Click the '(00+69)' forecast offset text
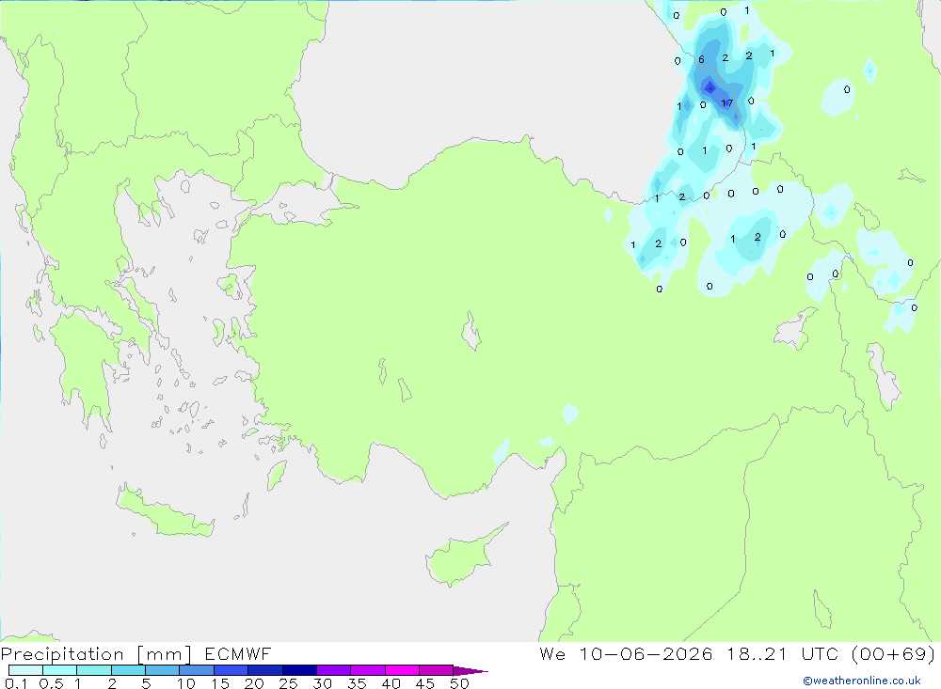This screenshot has height=689, width=941. (x=893, y=653)
